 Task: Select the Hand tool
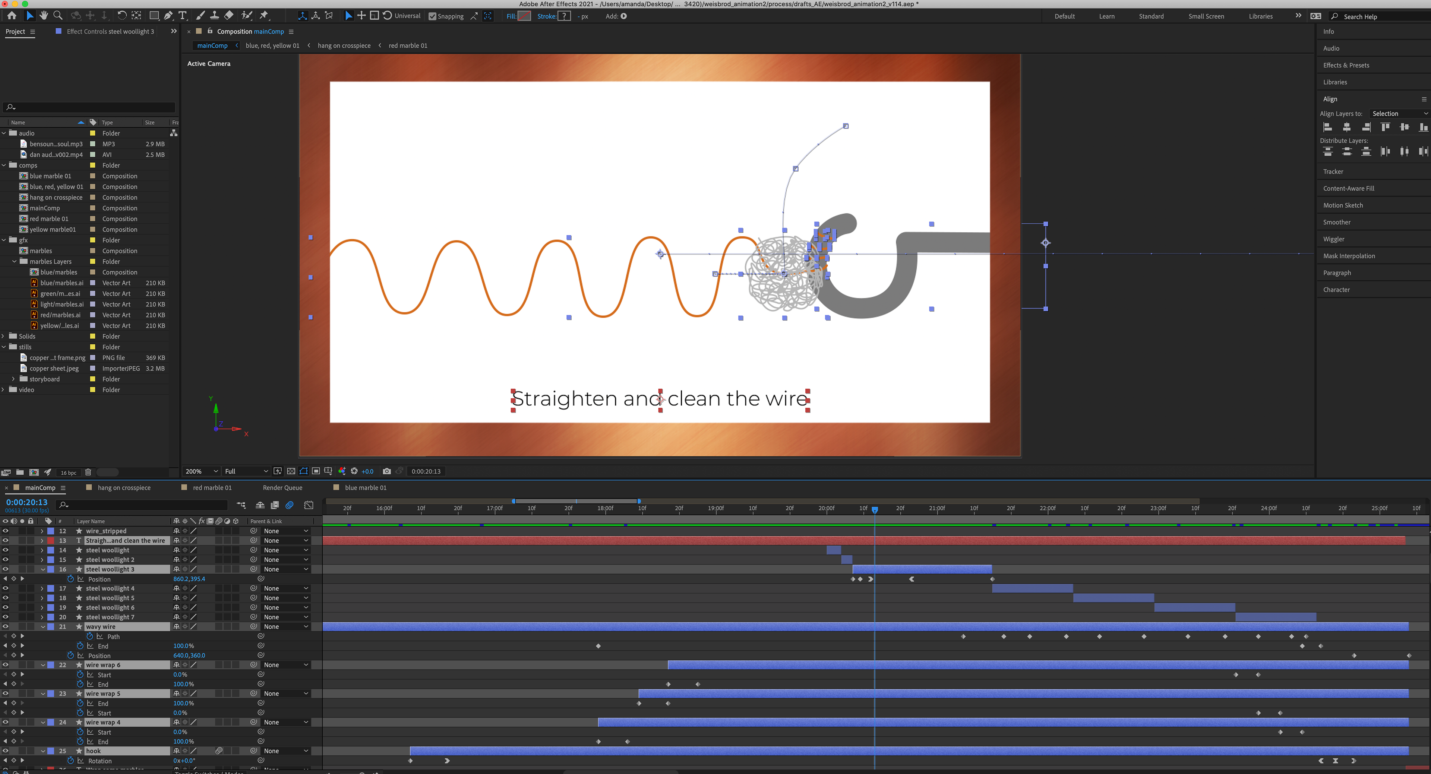pyautogui.click(x=43, y=16)
